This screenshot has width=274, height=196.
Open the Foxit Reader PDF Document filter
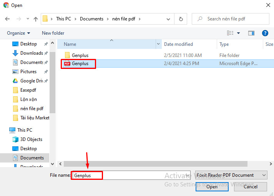pyautogui.click(x=231, y=175)
